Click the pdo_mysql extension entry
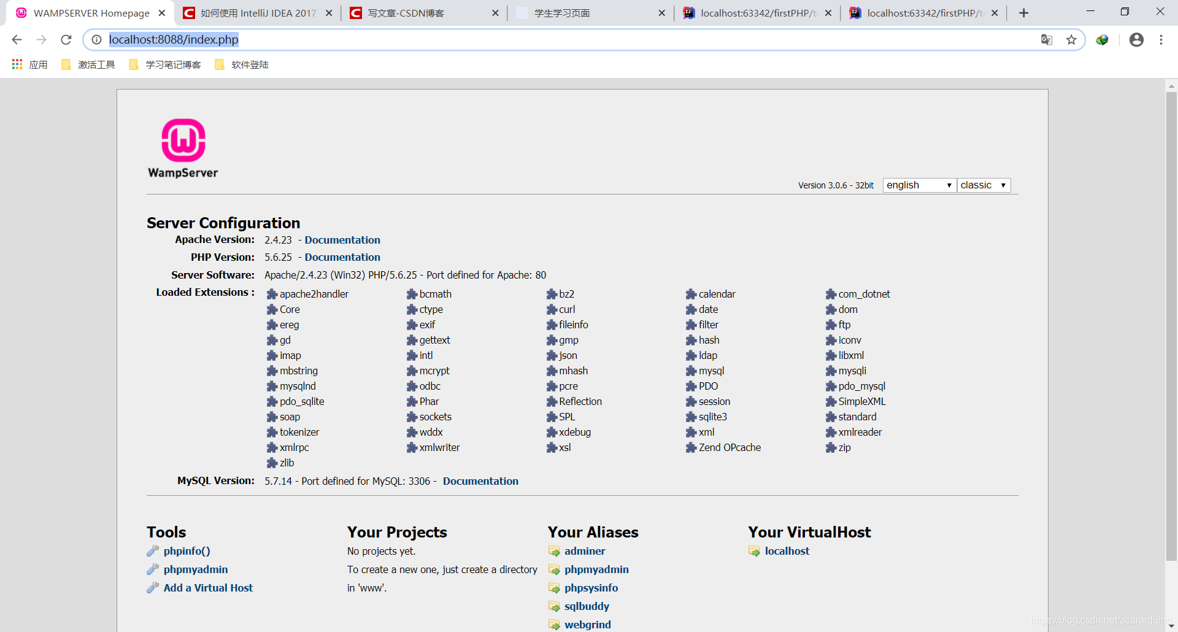Viewport: 1178px width, 632px height. coord(855,387)
